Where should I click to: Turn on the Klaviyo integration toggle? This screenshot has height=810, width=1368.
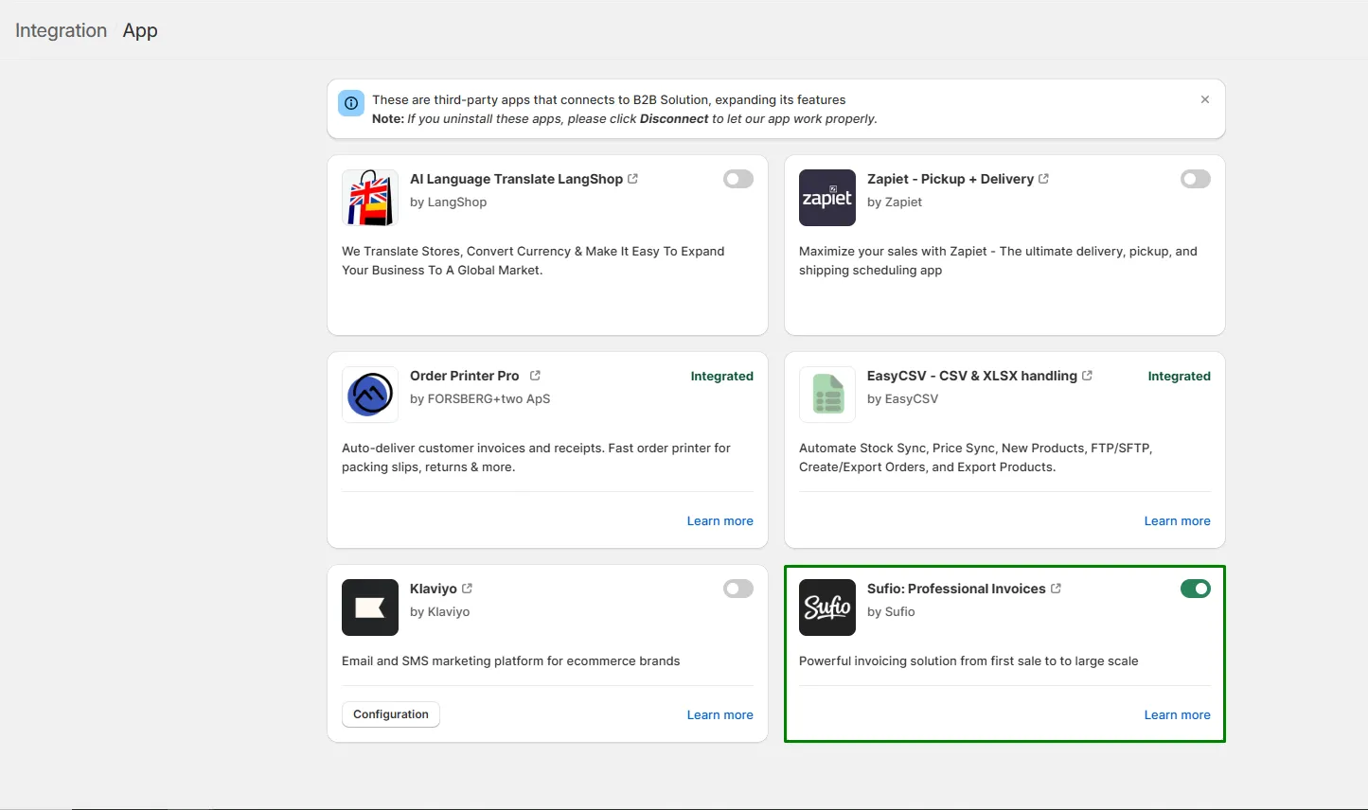[738, 589]
